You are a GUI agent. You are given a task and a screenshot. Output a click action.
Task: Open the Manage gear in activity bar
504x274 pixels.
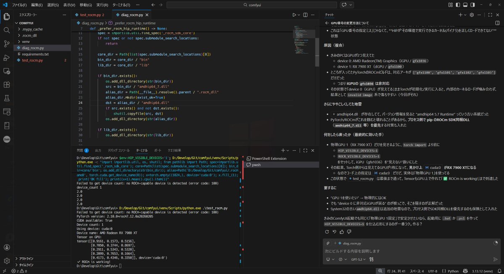[7, 261]
